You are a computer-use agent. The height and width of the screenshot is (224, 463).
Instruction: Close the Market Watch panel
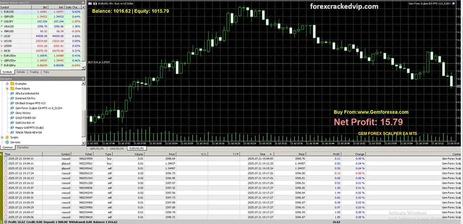pos(83,3)
